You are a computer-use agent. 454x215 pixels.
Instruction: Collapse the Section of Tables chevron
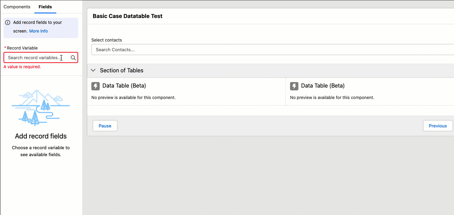tap(93, 70)
